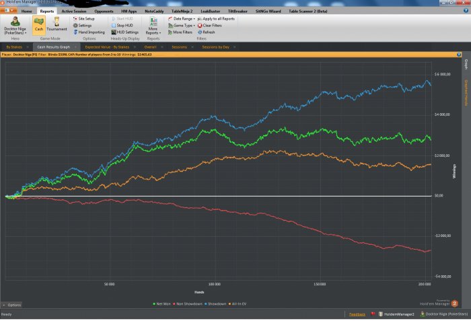The width and height of the screenshot is (471, 321).
Task: Open Site Setup
Action: [x=84, y=19]
